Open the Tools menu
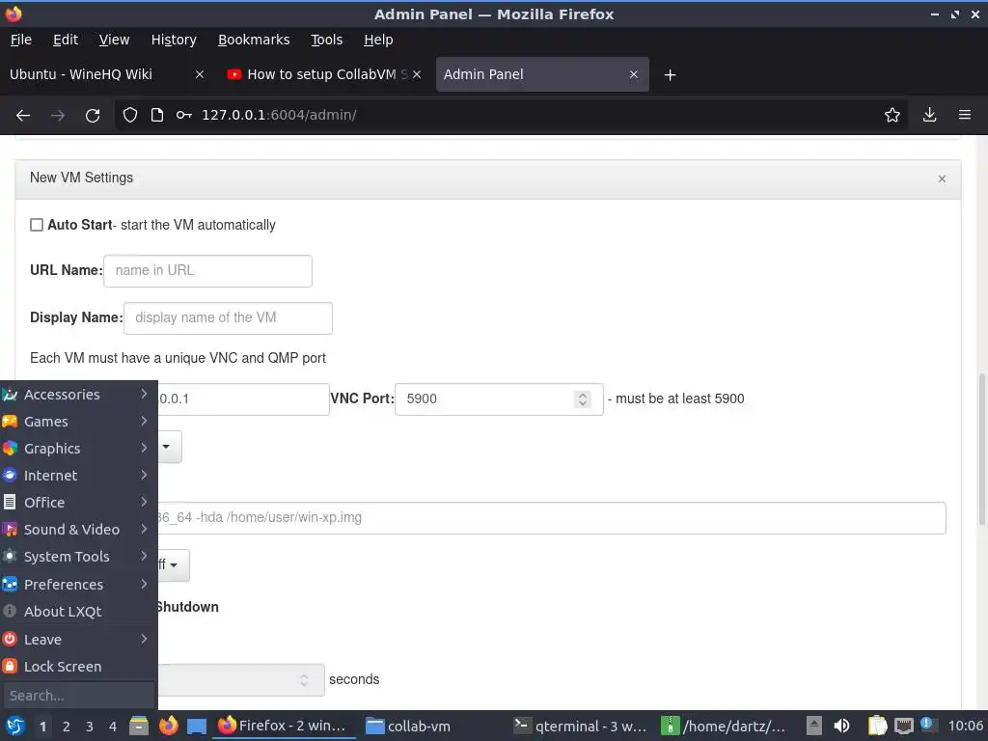Image resolution: width=988 pixels, height=741 pixels. coord(326,40)
